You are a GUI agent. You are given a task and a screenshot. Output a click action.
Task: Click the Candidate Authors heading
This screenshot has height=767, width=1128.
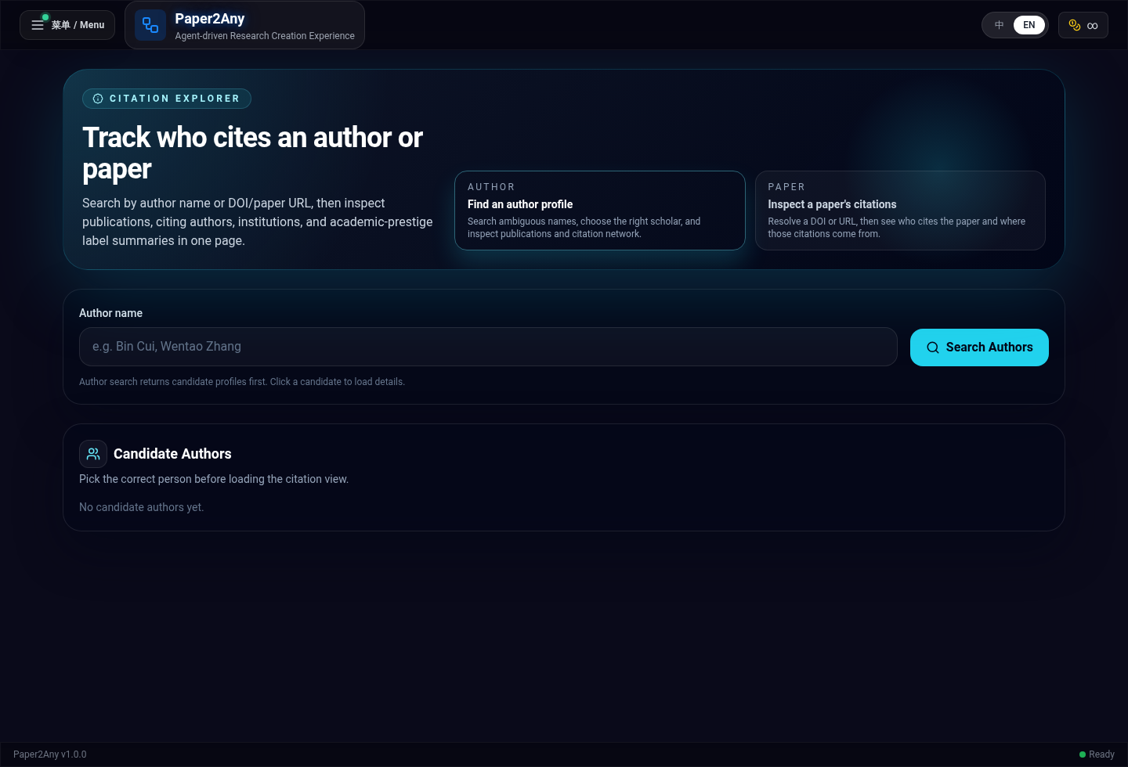172,454
